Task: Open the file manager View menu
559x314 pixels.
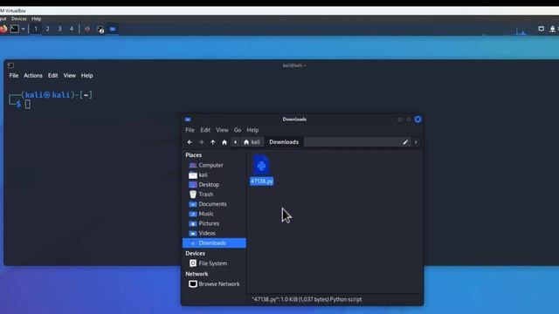Action: [x=222, y=130]
